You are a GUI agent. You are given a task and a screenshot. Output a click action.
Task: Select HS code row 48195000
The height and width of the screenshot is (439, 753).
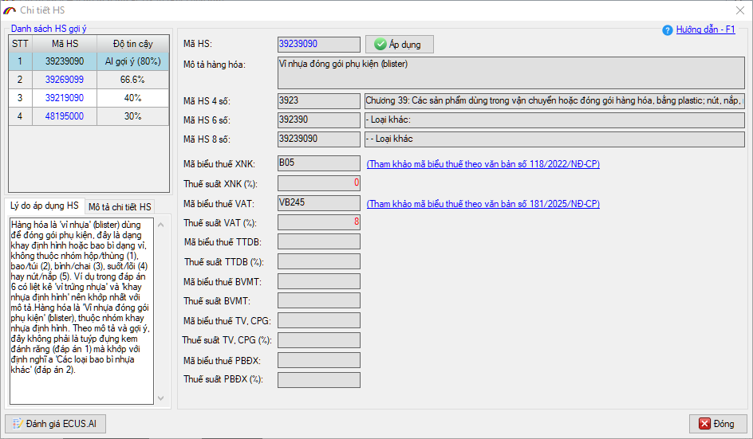64,116
